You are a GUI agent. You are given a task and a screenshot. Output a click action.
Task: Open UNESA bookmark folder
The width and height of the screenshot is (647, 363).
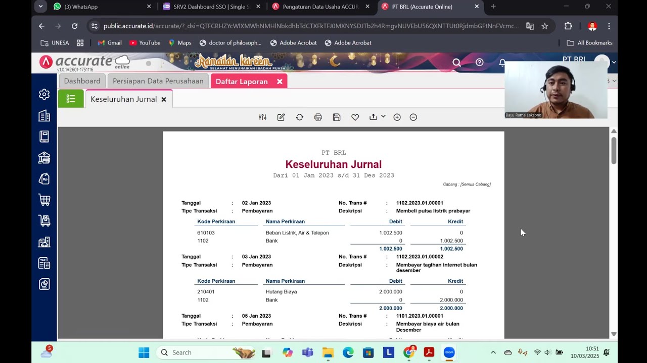55,43
